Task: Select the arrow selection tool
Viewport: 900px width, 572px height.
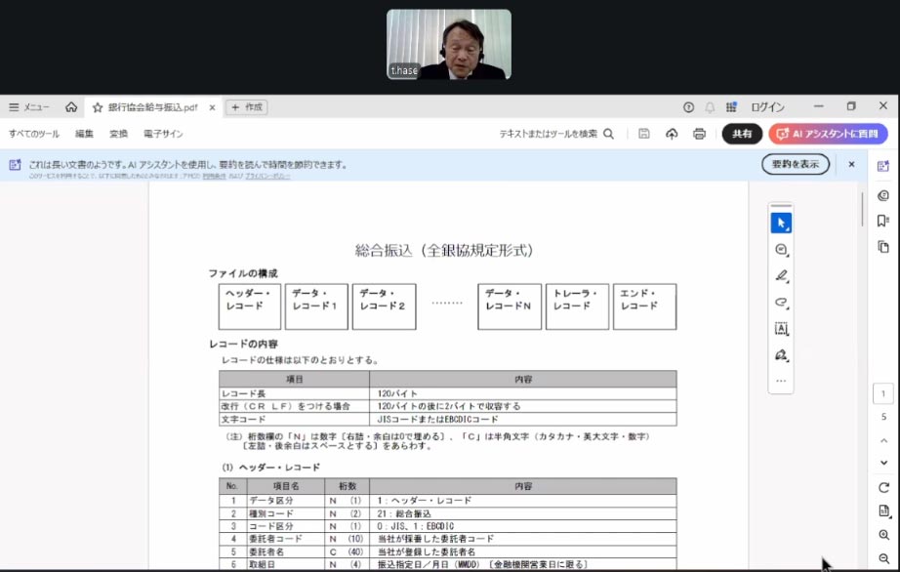Action: [x=780, y=222]
